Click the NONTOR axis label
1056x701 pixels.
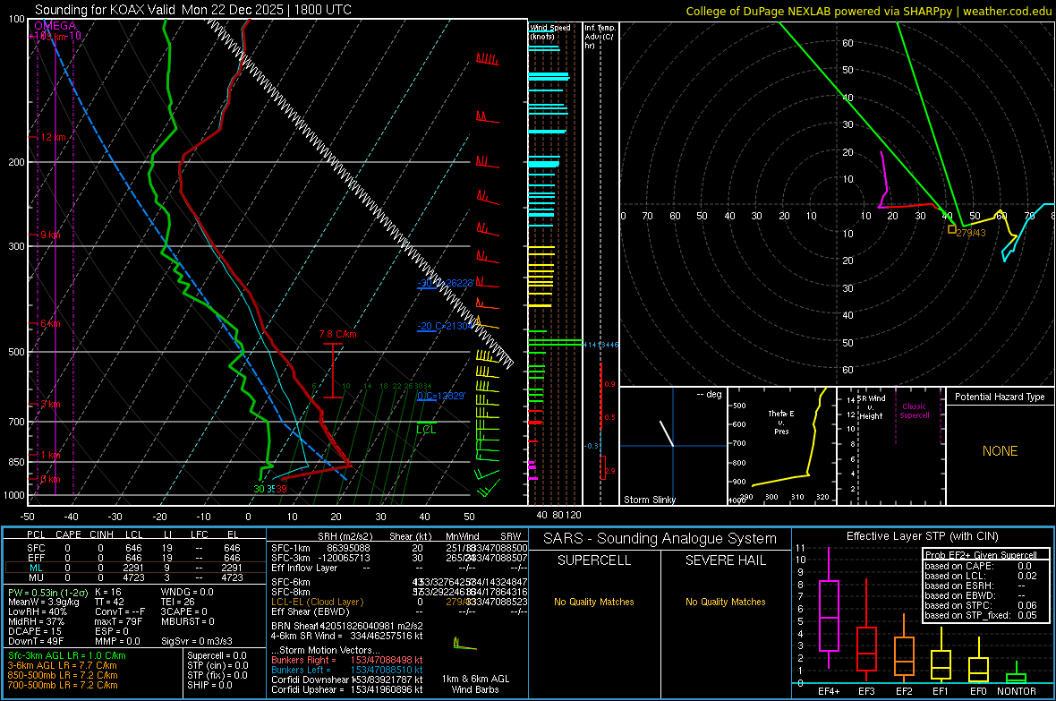coord(1016,691)
